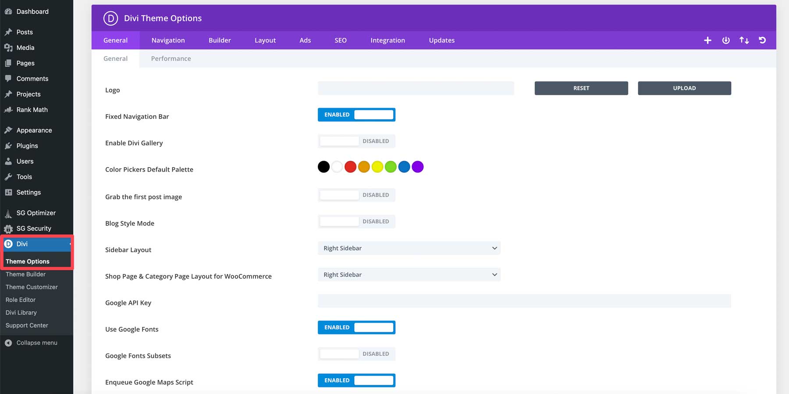Image resolution: width=789 pixels, height=394 pixels.
Task: Open the SG Security shield icon
Action: point(8,229)
